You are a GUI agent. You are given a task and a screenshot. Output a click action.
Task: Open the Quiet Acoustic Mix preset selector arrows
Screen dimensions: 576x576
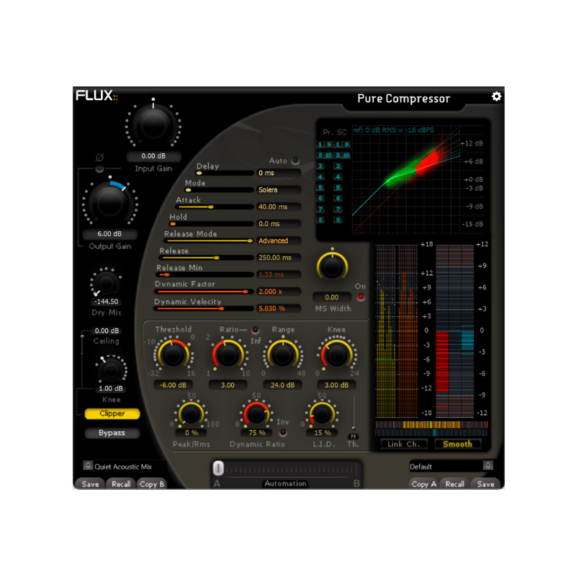88,465
